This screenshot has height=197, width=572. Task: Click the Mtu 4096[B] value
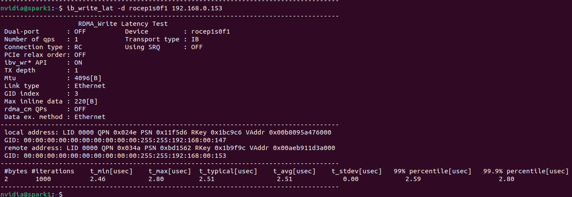tap(88, 78)
